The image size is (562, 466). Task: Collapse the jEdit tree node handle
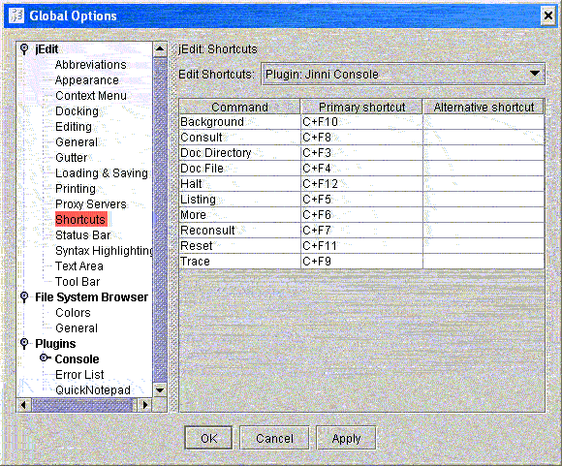[x=24, y=49]
